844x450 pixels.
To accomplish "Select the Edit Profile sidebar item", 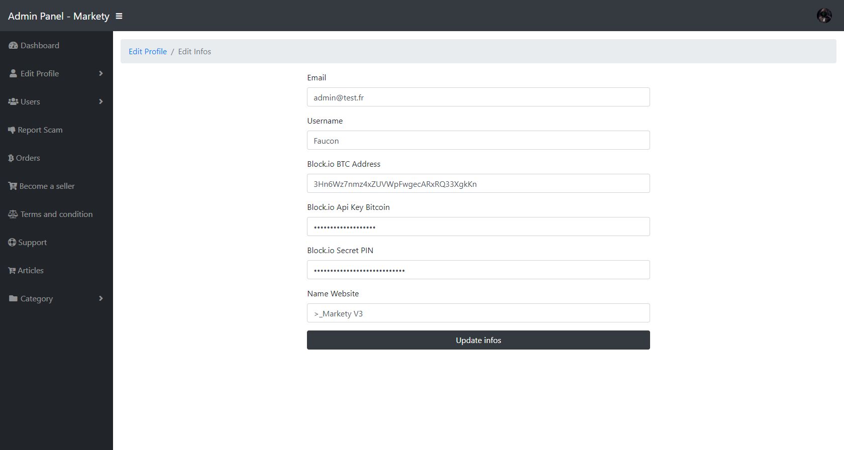I will pyautogui.click(x=56, y=73).
